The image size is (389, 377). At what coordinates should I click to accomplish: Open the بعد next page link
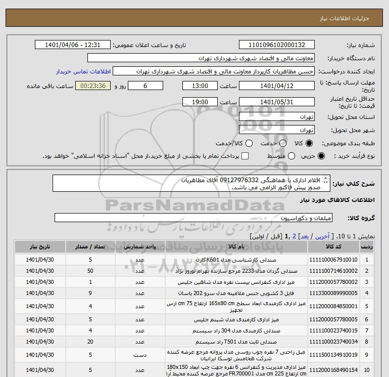tap(305, 236)
